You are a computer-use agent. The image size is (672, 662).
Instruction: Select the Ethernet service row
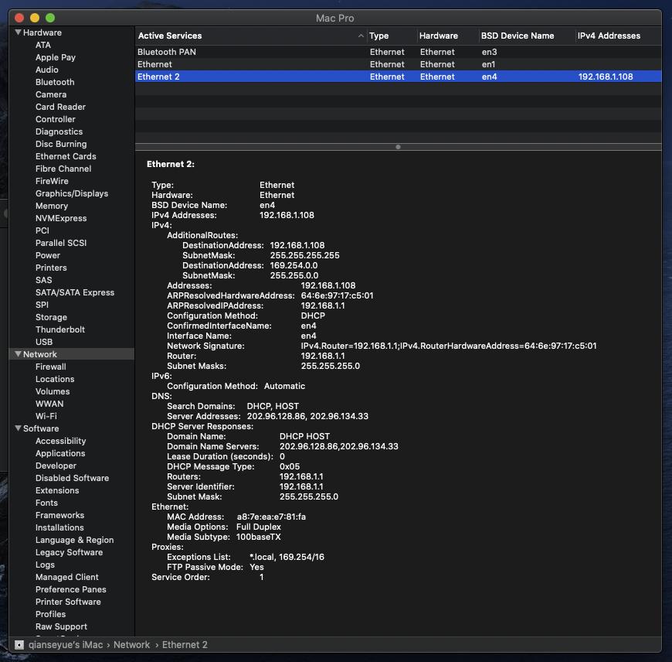pyautogui.click(x=155, y=64)
